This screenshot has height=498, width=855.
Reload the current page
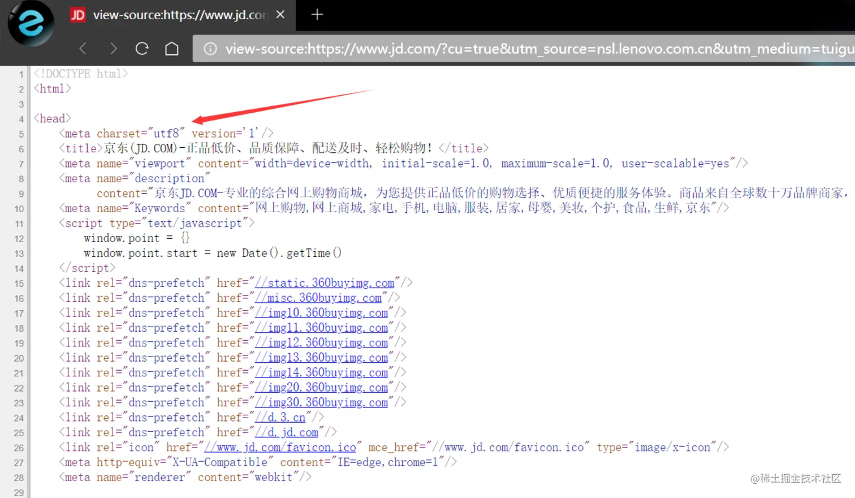click(142, 49)
